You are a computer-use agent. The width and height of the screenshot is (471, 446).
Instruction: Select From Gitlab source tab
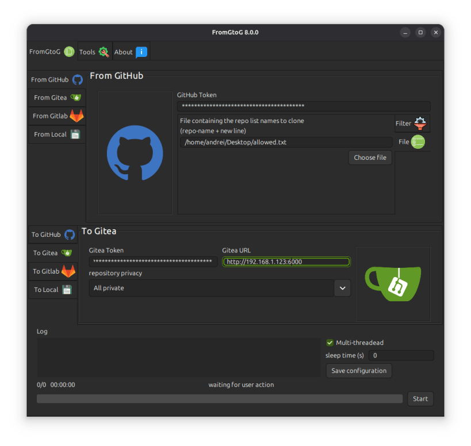click(x=57, y=116)
